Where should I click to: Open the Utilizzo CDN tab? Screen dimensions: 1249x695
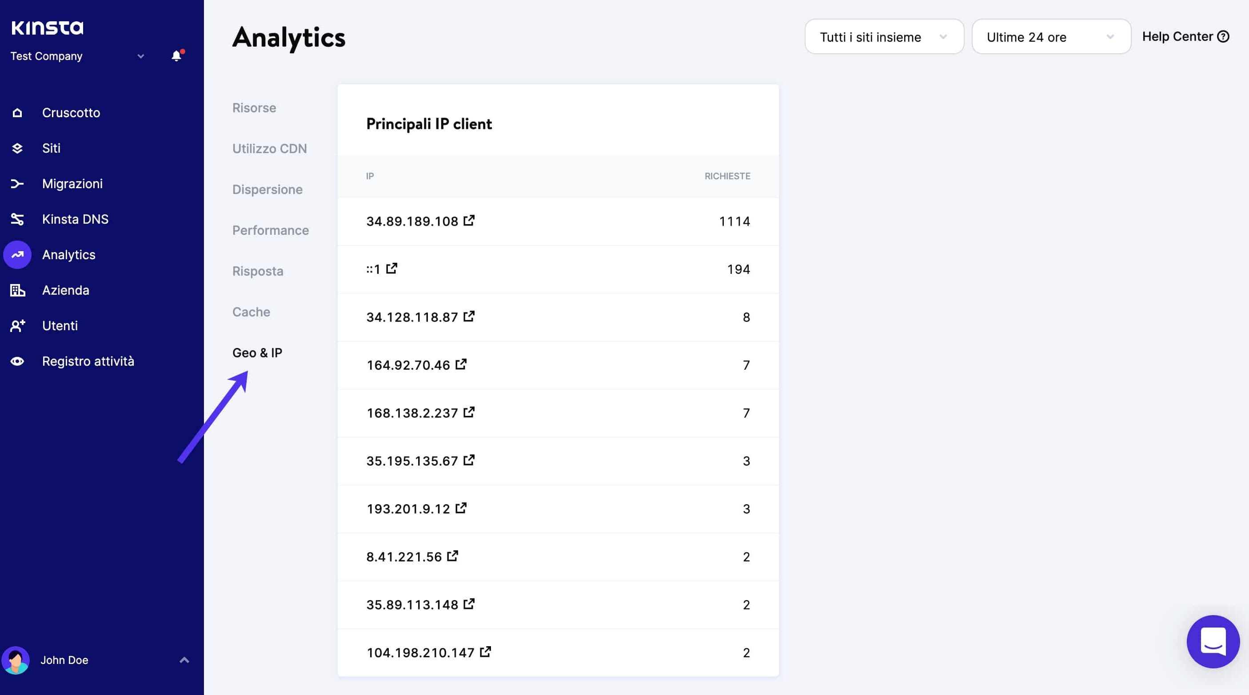pyautogui.click(x=269, y=149)
